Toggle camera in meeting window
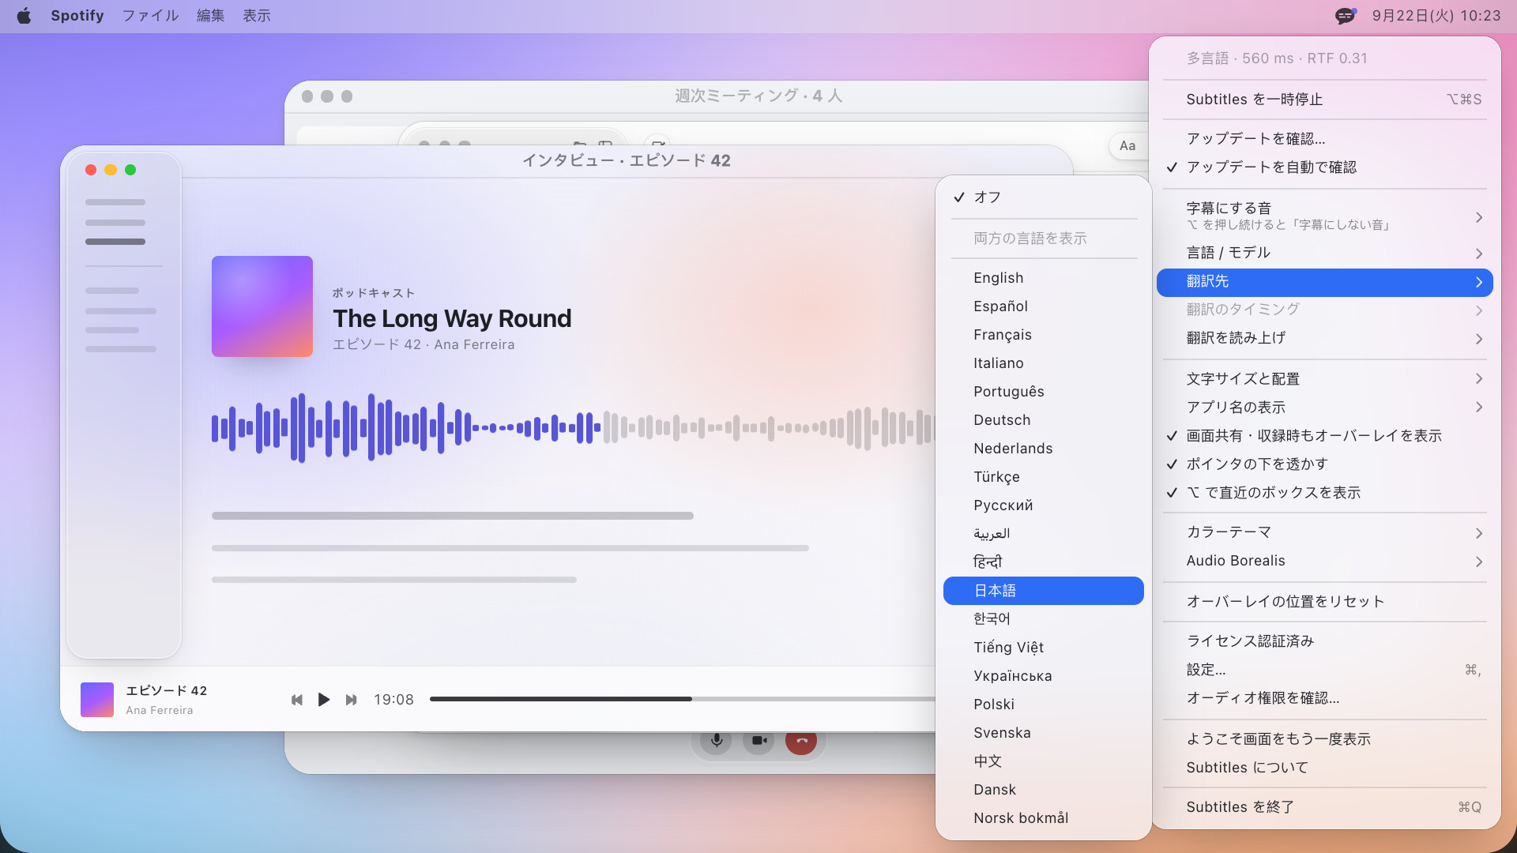 [x=758, y=741]
